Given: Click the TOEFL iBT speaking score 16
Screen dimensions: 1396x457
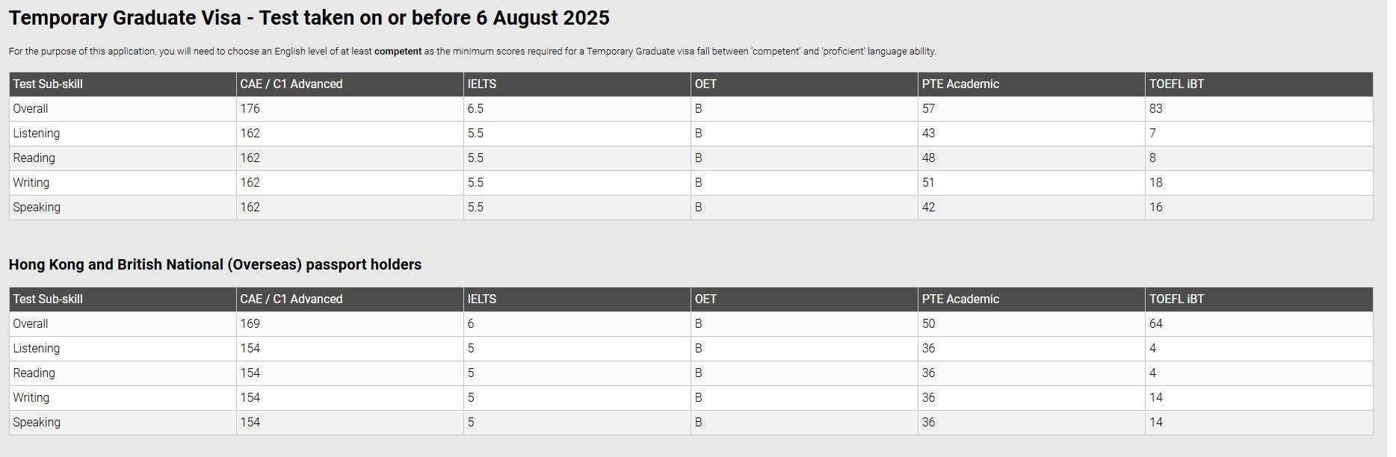Looking at the screenshot, I should [x=1155, y=208].
